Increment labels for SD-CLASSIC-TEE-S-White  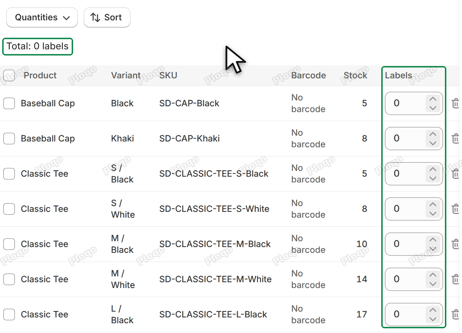point(433,205)
